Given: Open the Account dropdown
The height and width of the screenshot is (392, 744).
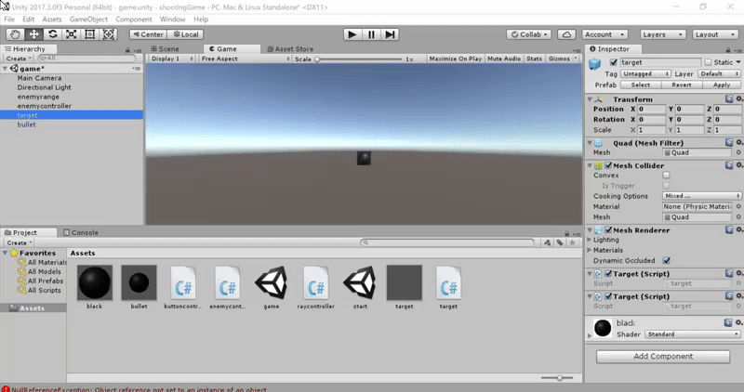Looking at the screenshot, I should pyautogui.click(x=605, y=34).
